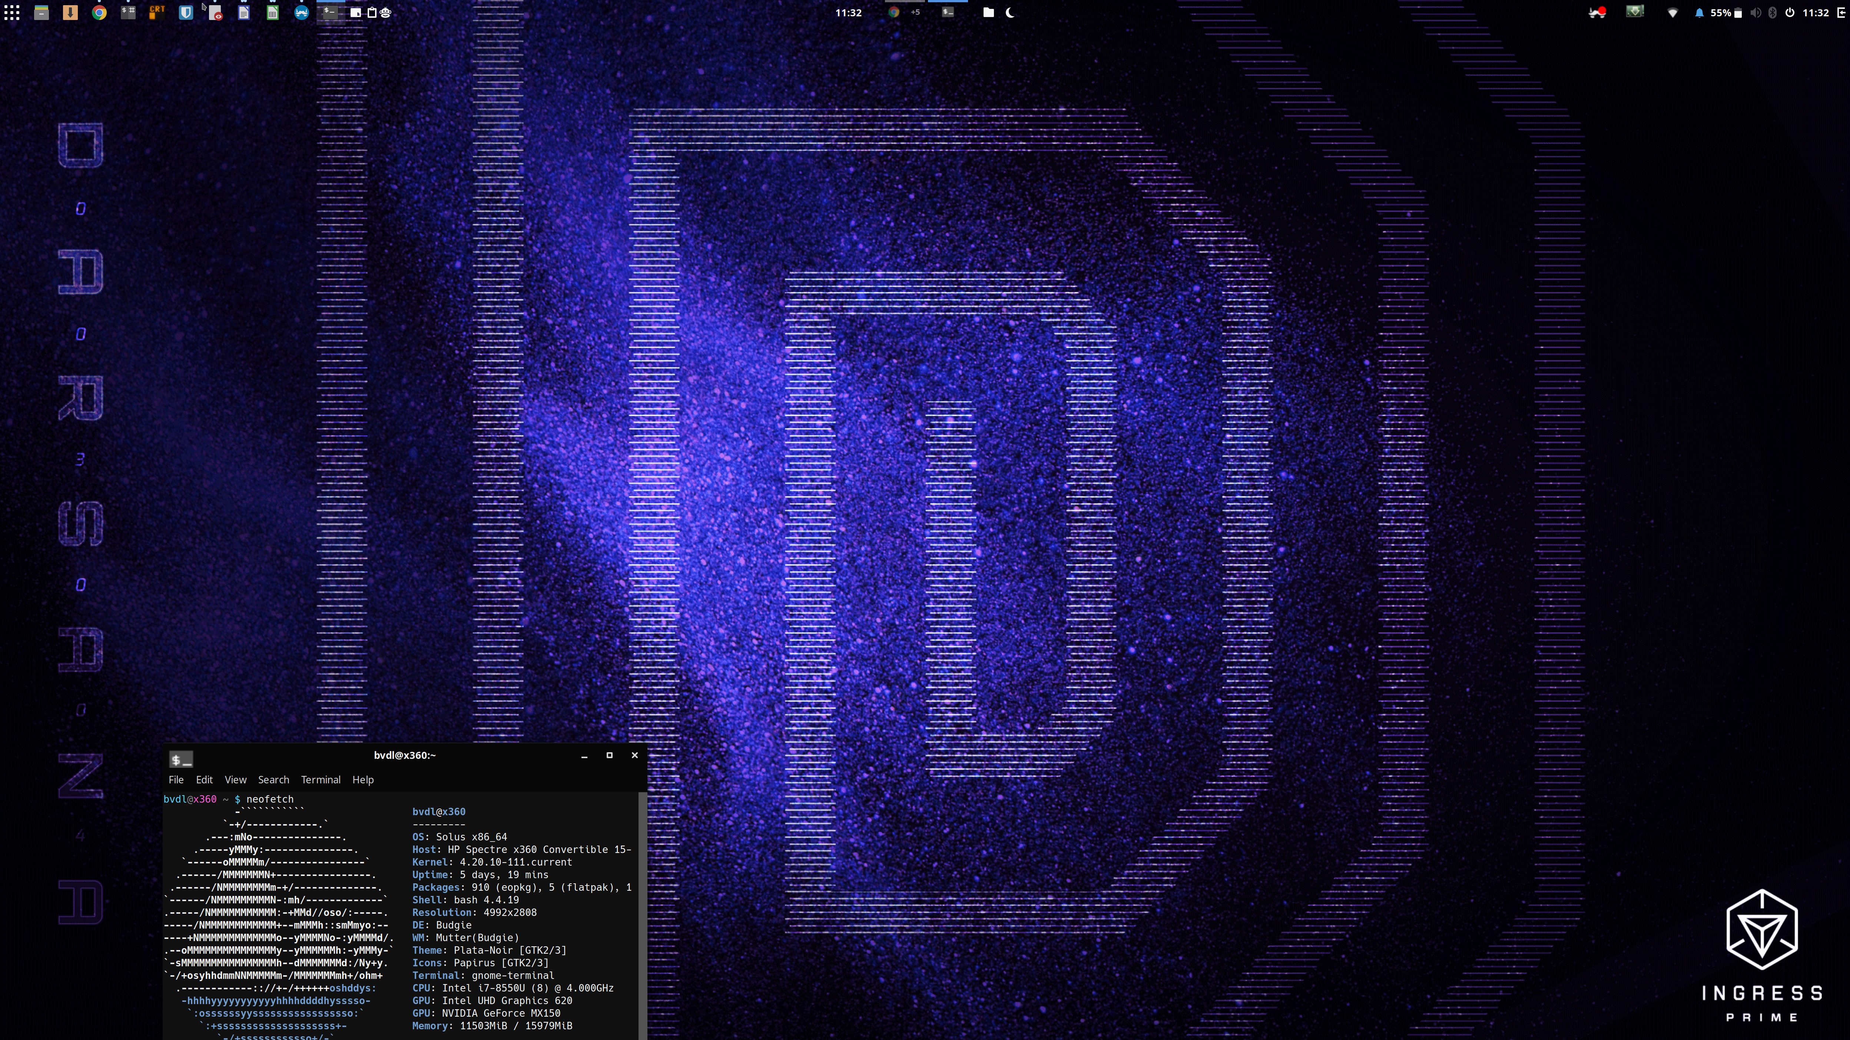1850x1040 pixels.
Task: Expand the +5 grouped windows indicator
Action: [915, 12]
